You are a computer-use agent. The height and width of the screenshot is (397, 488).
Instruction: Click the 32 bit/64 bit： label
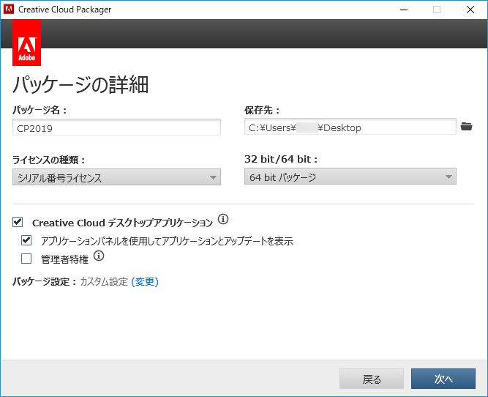[281, 159]
